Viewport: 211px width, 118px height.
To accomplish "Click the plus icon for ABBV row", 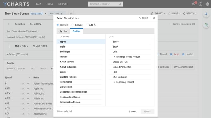I will (x=28, y=94).
